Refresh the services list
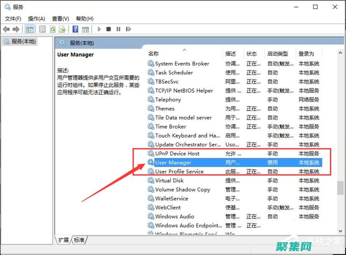The height and width of the screenshot is (255, 346). (53, 29)
